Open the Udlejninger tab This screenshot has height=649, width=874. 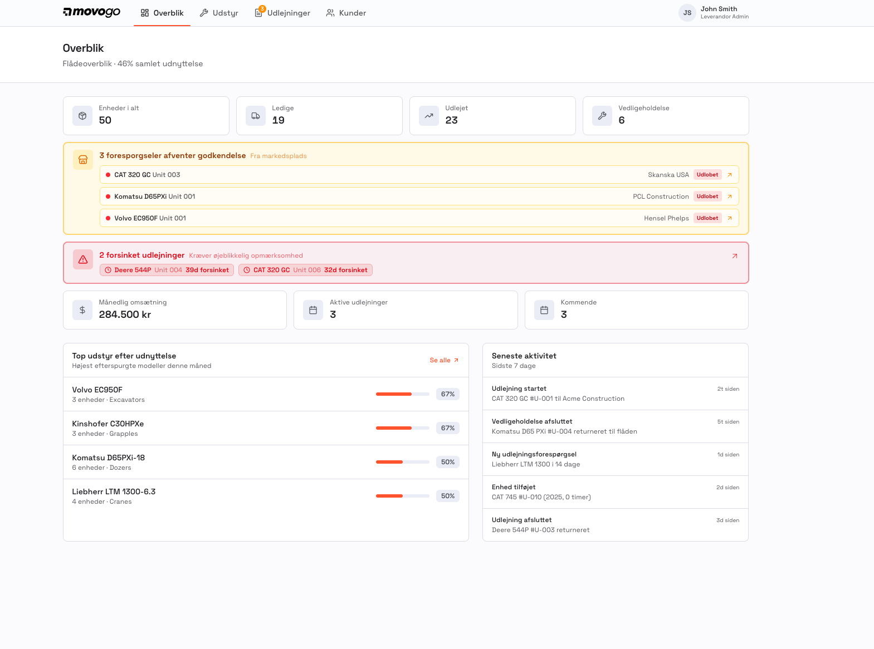[282, 13]
